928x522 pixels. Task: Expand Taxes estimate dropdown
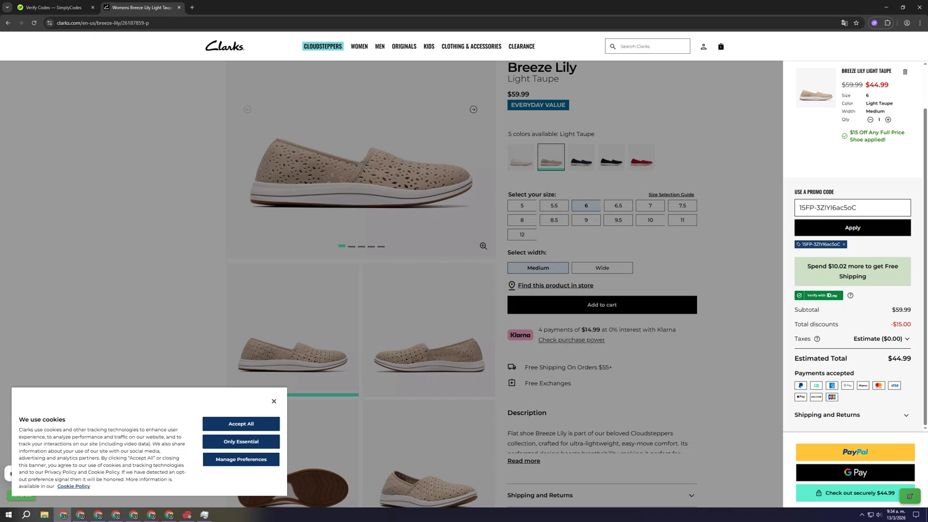pyautogui.click(x=882, y=339)
